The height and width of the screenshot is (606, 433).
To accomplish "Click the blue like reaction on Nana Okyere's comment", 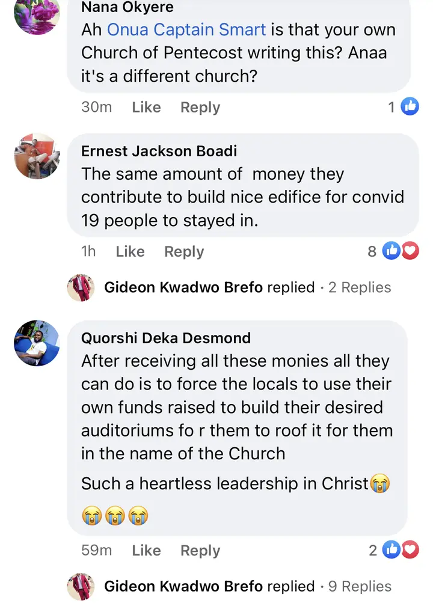I will coord(410,106).
